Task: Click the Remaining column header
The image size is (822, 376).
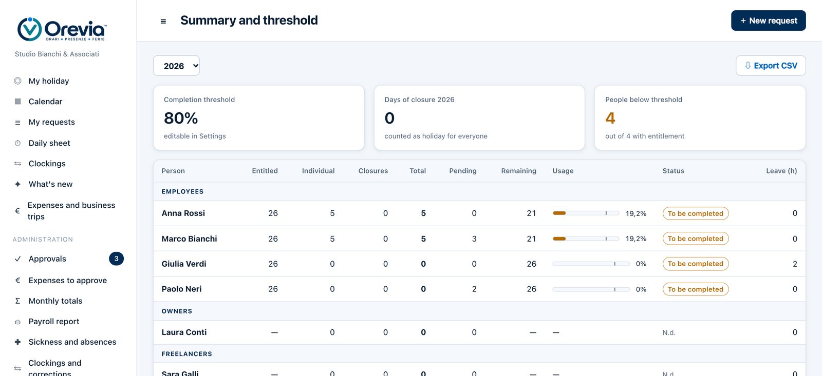Action: 518,171
